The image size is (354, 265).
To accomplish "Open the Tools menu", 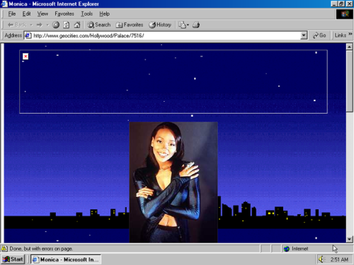I will coord(87,14).
